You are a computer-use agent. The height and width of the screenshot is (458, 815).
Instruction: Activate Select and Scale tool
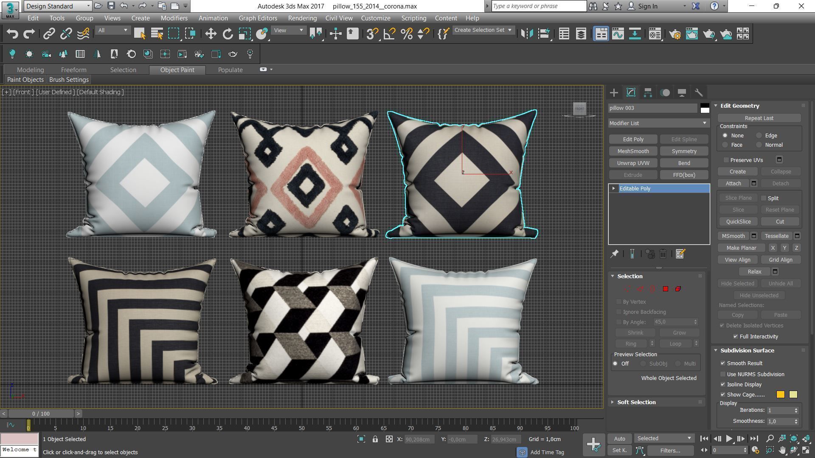(x=244, y=34)
